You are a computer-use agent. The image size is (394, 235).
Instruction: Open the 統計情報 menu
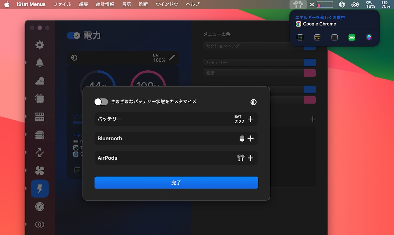point(105,4)
